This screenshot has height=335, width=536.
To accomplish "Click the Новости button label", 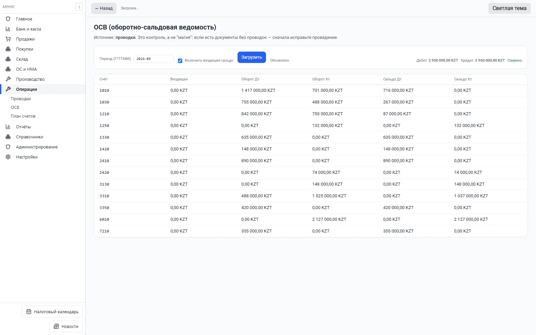I will (70, 326).
